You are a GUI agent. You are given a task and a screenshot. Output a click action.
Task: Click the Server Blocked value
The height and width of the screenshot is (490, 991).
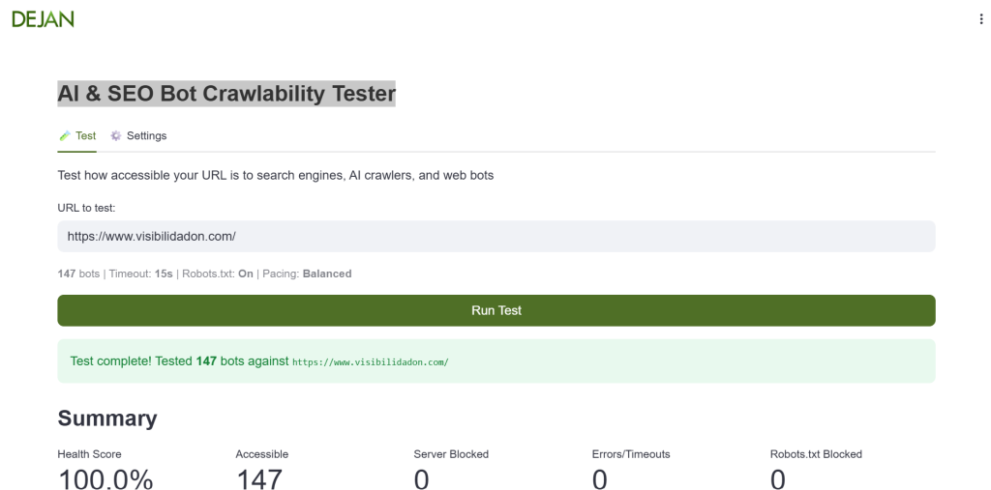(x=421, y=478)
